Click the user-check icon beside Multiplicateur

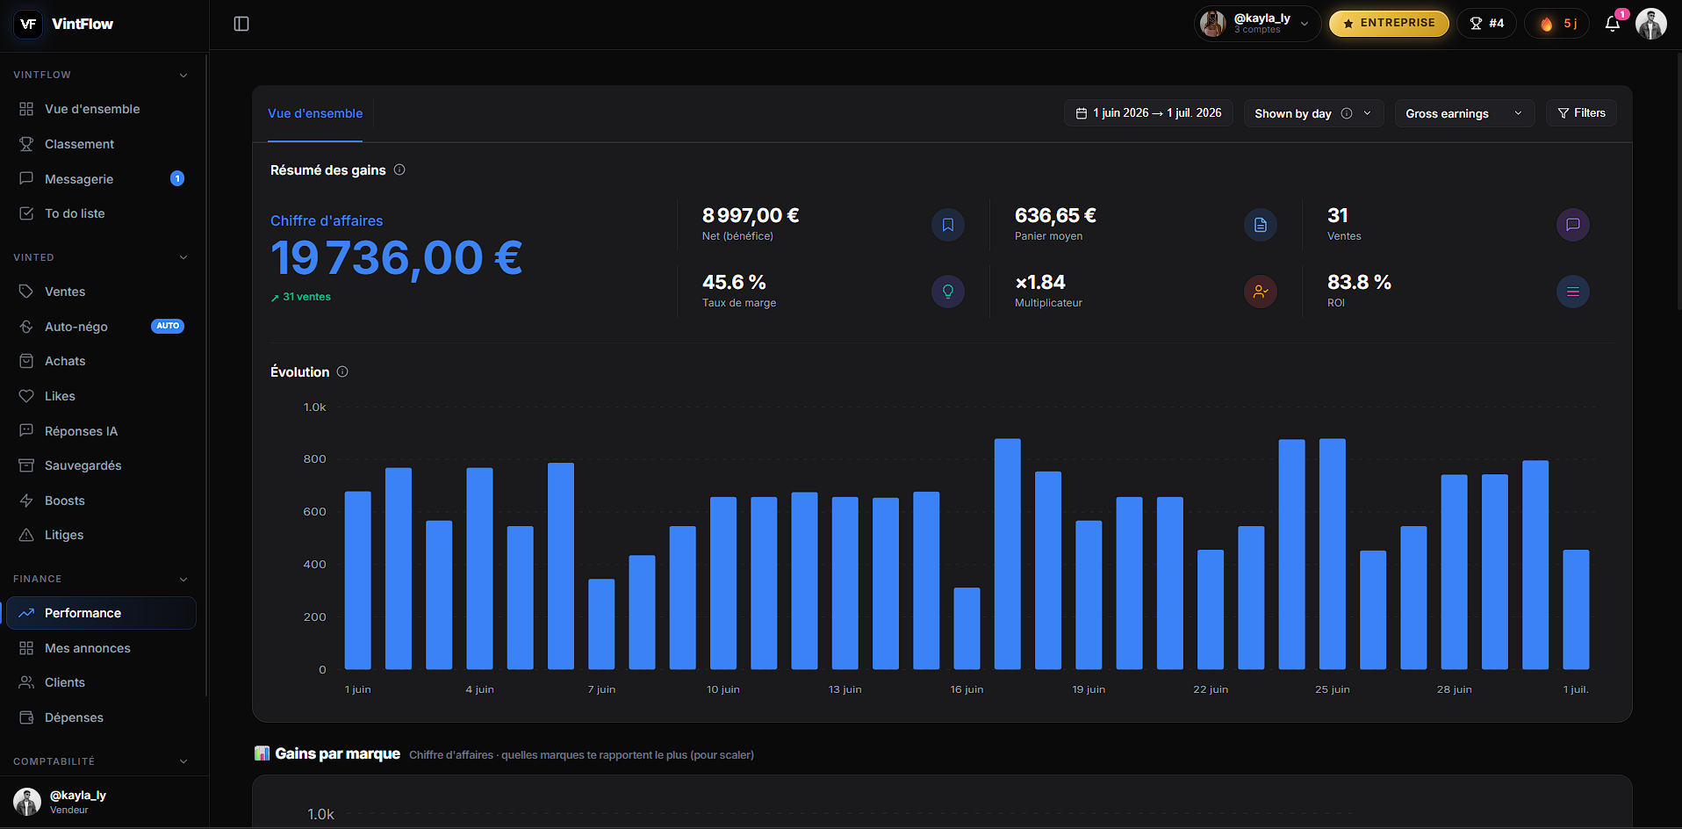tap(1261, 292)
